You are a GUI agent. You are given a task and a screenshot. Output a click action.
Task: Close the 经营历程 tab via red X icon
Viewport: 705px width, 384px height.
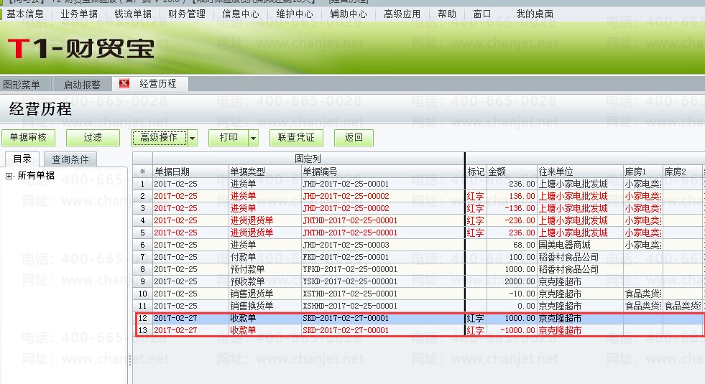point(124,83)
